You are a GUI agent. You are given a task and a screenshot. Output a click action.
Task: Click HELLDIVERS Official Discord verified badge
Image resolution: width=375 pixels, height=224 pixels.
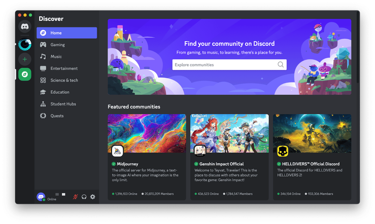tap(279, 164)
